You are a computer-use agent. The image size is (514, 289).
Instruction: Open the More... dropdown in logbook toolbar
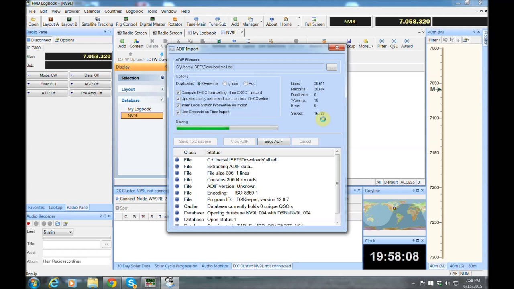point(365,43)
